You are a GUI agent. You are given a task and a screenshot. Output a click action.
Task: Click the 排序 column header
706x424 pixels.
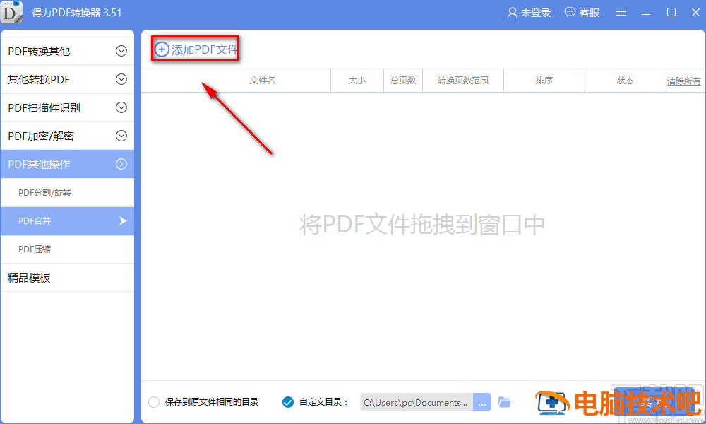coord(544,80)
